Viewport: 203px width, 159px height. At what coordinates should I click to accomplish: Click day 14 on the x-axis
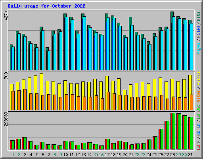(x=89, y=155)
